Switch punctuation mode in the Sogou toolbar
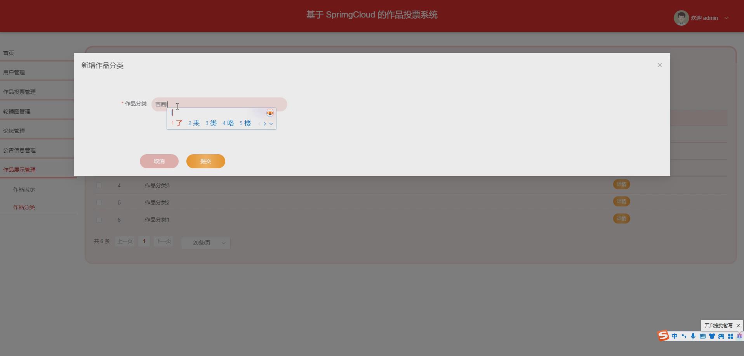Screen dimensions: 744x356 point(684,336)
